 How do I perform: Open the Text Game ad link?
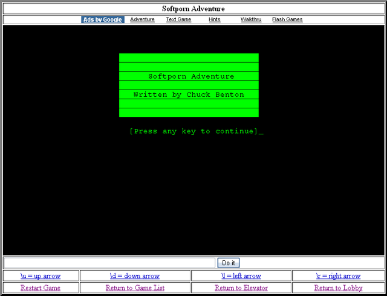click(x=178, y=19)
